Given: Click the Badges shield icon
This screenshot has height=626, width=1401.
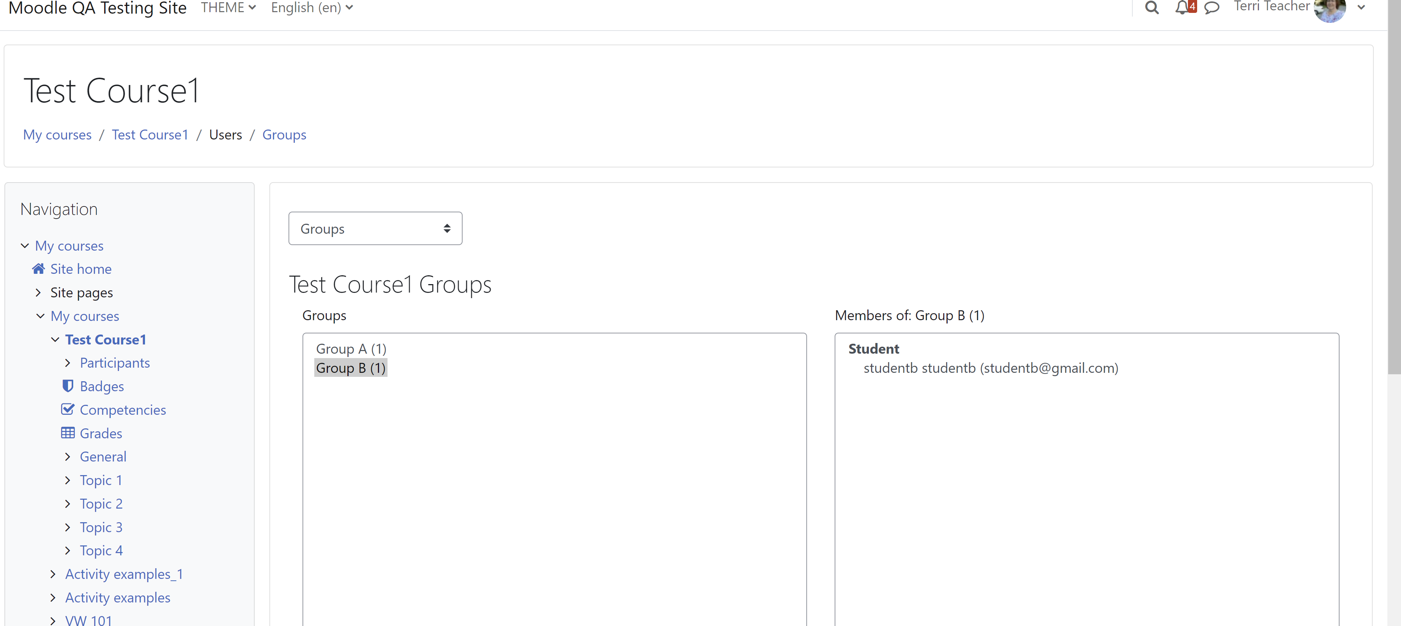Looking at the screenshot, I should tap(67, 386).
